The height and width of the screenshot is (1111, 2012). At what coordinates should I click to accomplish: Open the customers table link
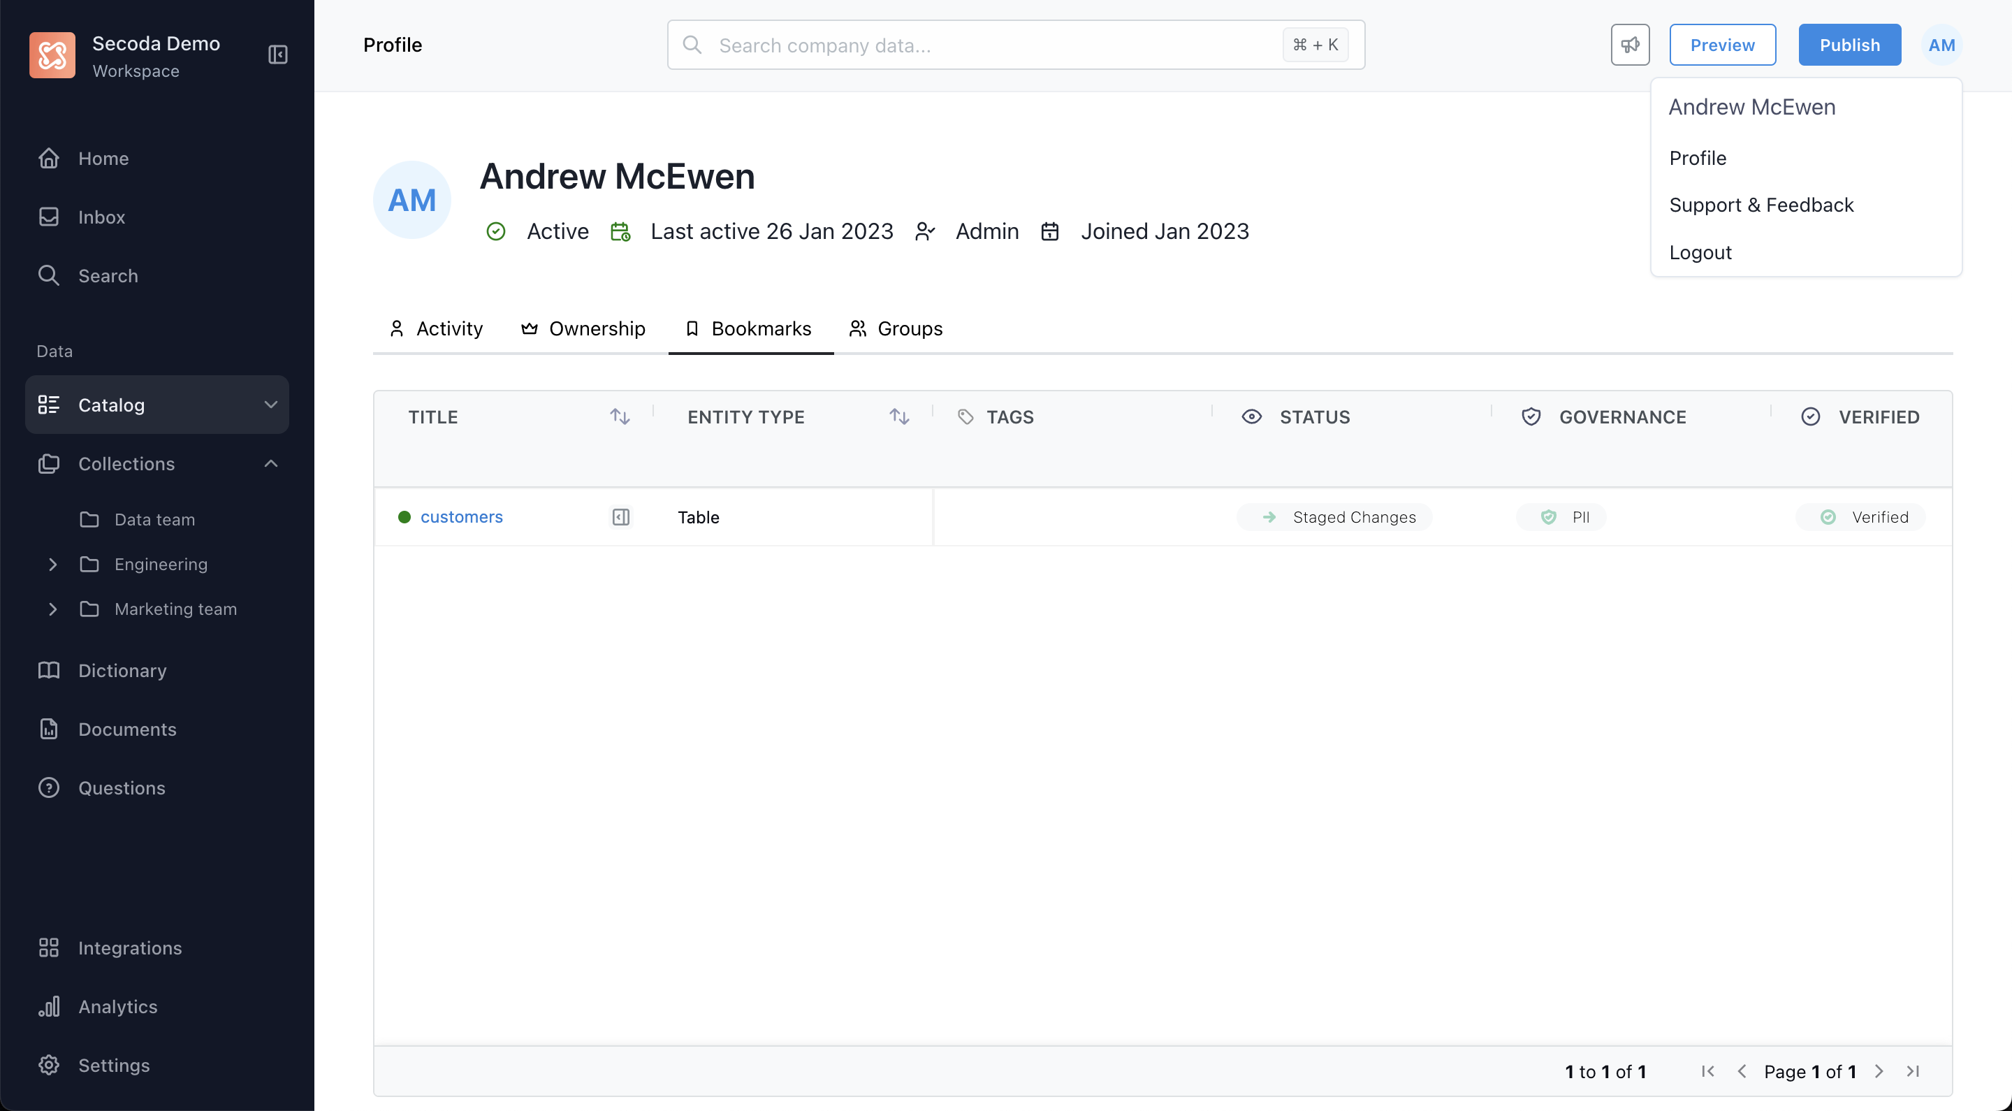pos(462,517)
